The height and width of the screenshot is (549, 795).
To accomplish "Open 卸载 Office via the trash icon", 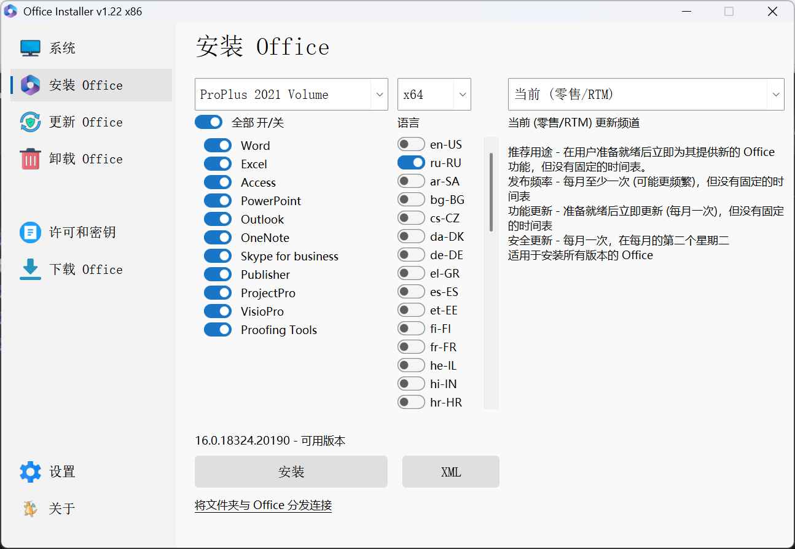I will pos(29,158).
